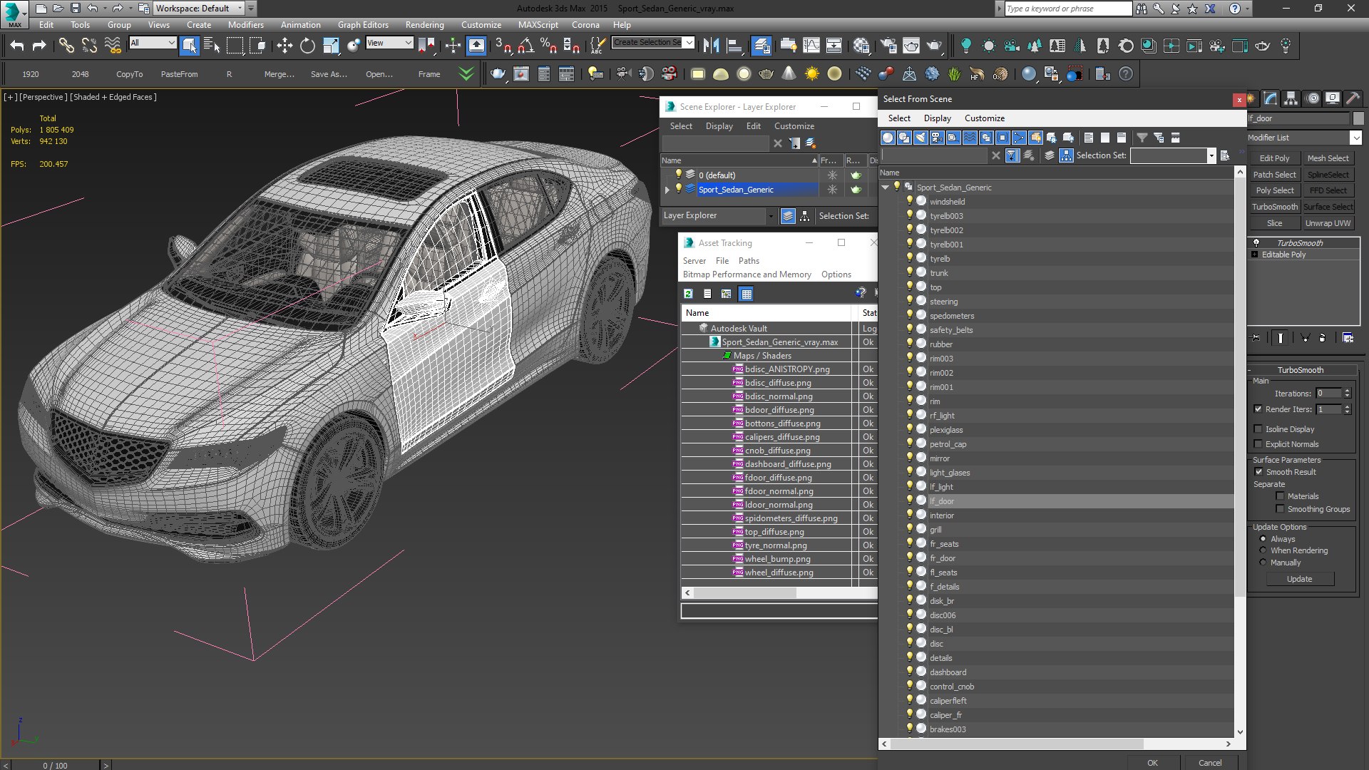
Task: Click the Undo arrow in main toolbar
Action: (x=17, y=46)
